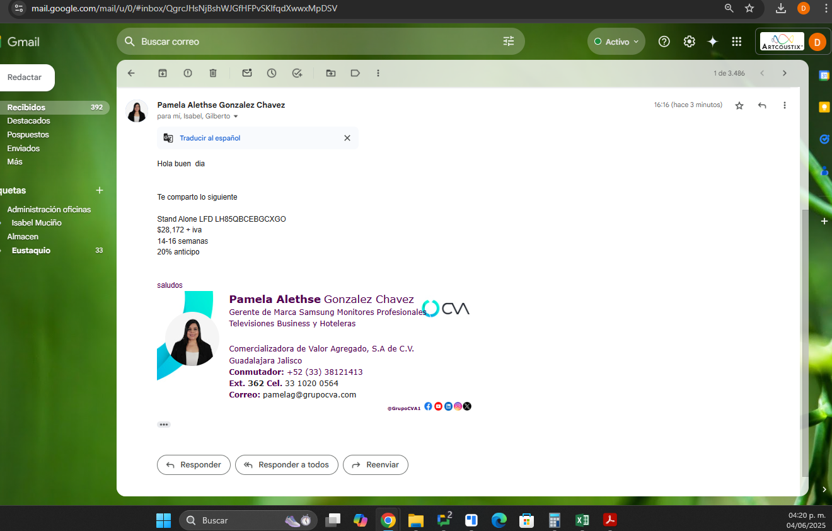Reply using the arrow icon beside the star

(762, 105)
